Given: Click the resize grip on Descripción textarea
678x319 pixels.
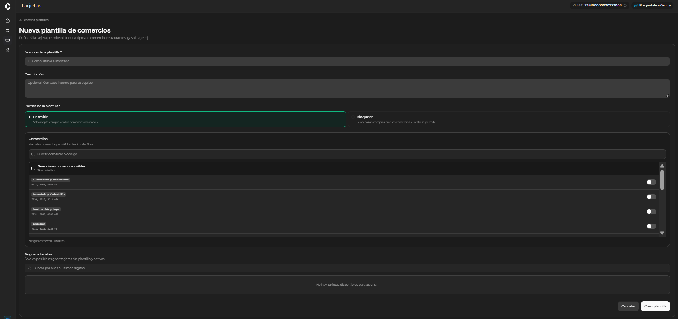Looking at the screenshot, I should 667,96.
